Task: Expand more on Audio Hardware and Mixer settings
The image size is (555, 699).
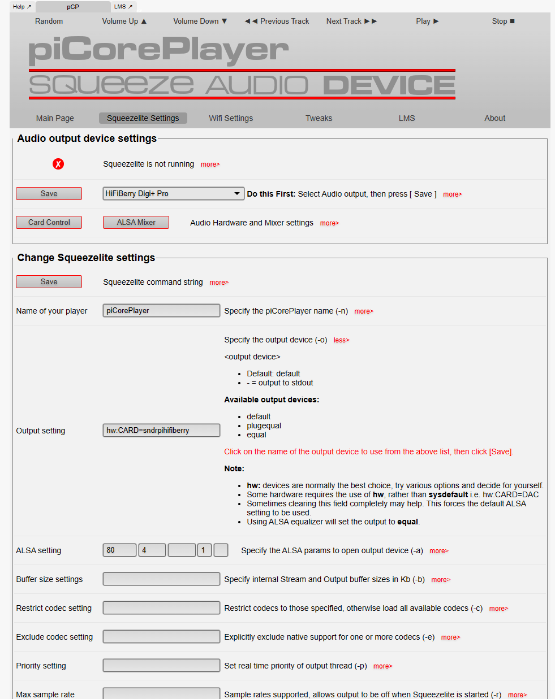Action: point(329,223)
